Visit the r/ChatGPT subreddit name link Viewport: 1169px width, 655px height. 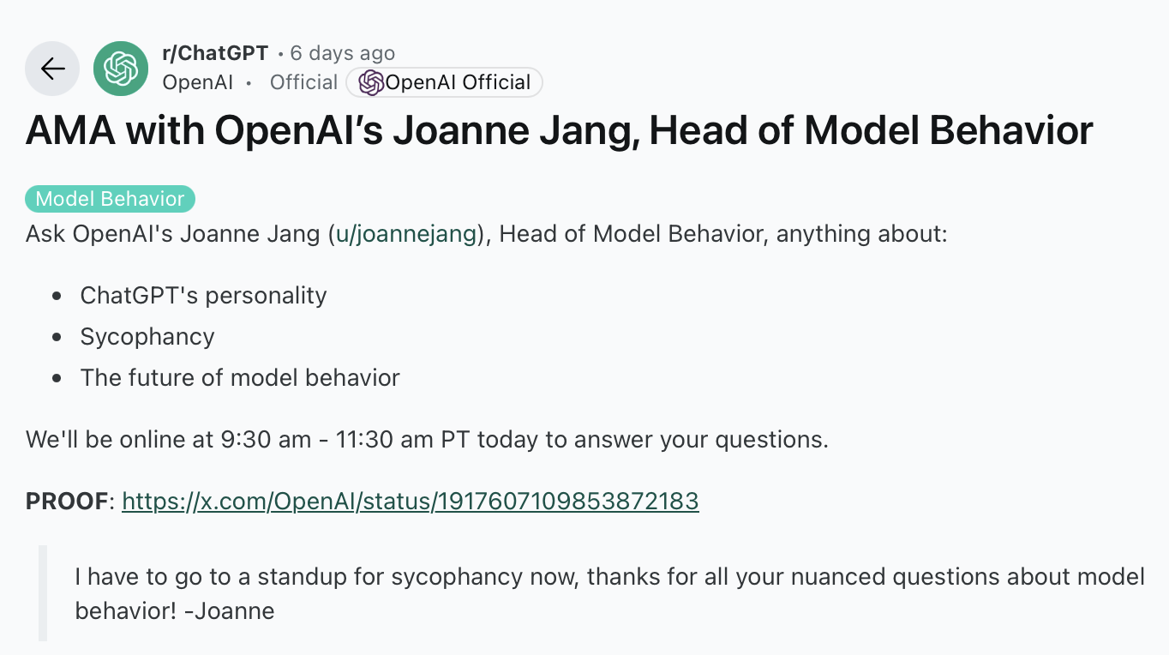tap(215, 53)
